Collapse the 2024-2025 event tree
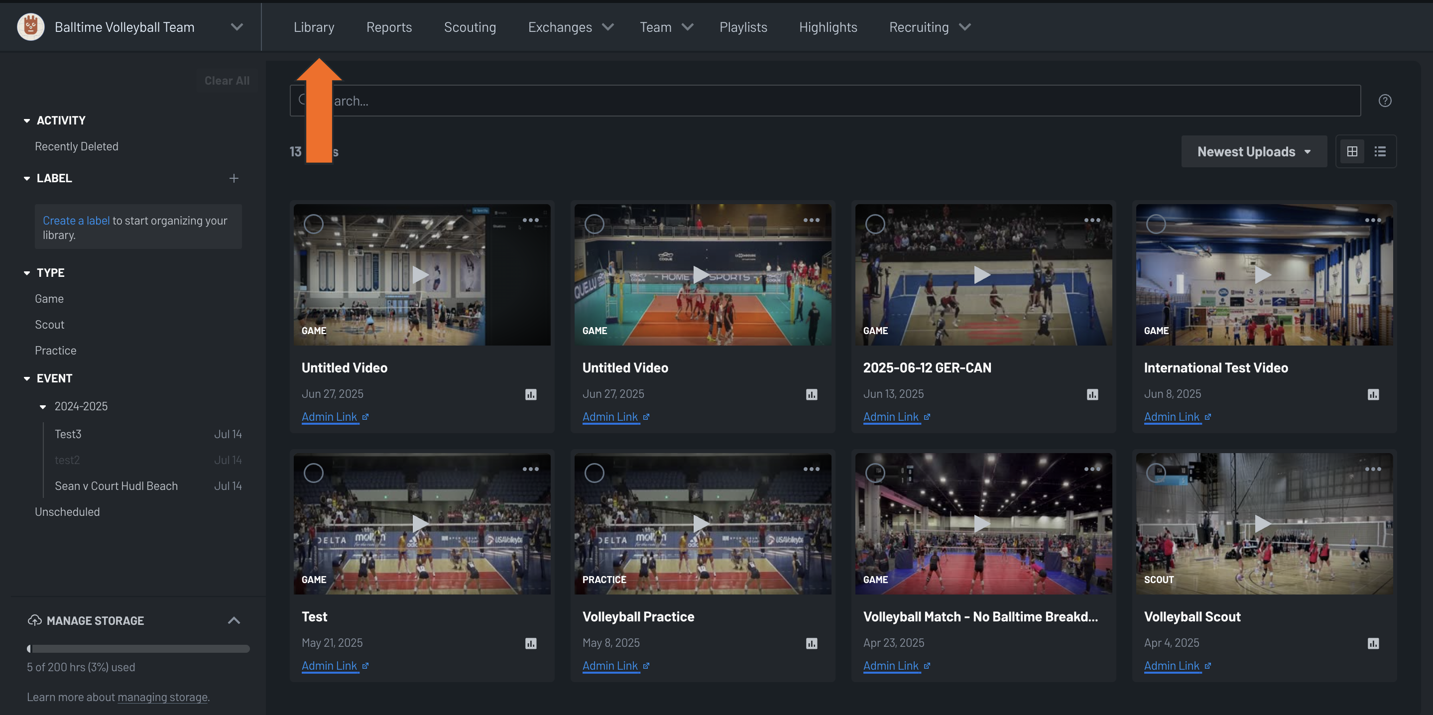This screenshot has width=1433, height=715. click(x=43, y=407)
